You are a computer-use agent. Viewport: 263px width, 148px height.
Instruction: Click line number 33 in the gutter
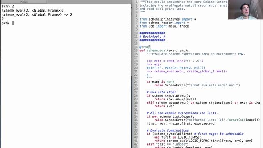click(x=136, y=113)
